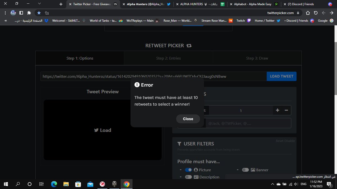Image resolution: width=337 pixels, height=189 pixels.
Task: Open the WoTReplays — Main bookmark
Action: tap(143, 21)
